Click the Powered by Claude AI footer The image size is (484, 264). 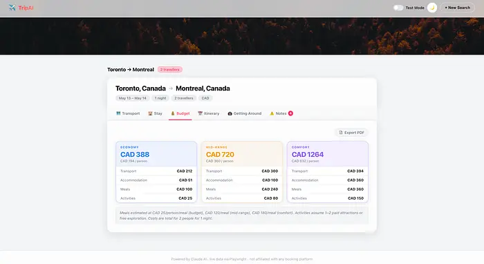click(x=242, y=259)
